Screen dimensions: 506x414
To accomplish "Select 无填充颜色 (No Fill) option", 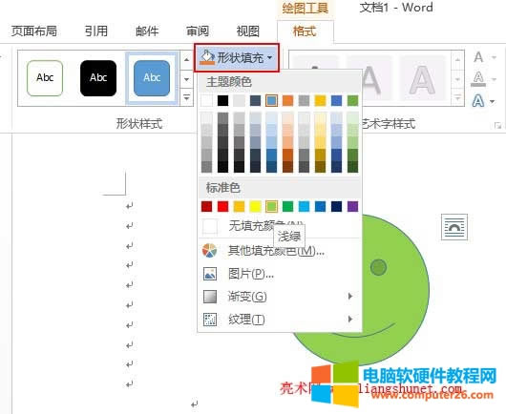I will [x=280, y=226].
